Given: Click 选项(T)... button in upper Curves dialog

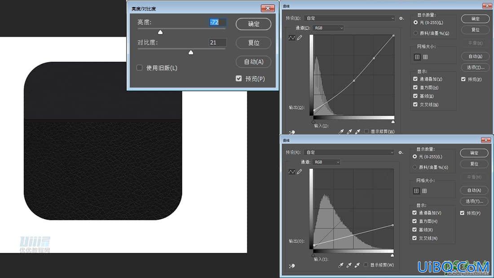Looking at the screenshot, I should (x=475, y=67).
